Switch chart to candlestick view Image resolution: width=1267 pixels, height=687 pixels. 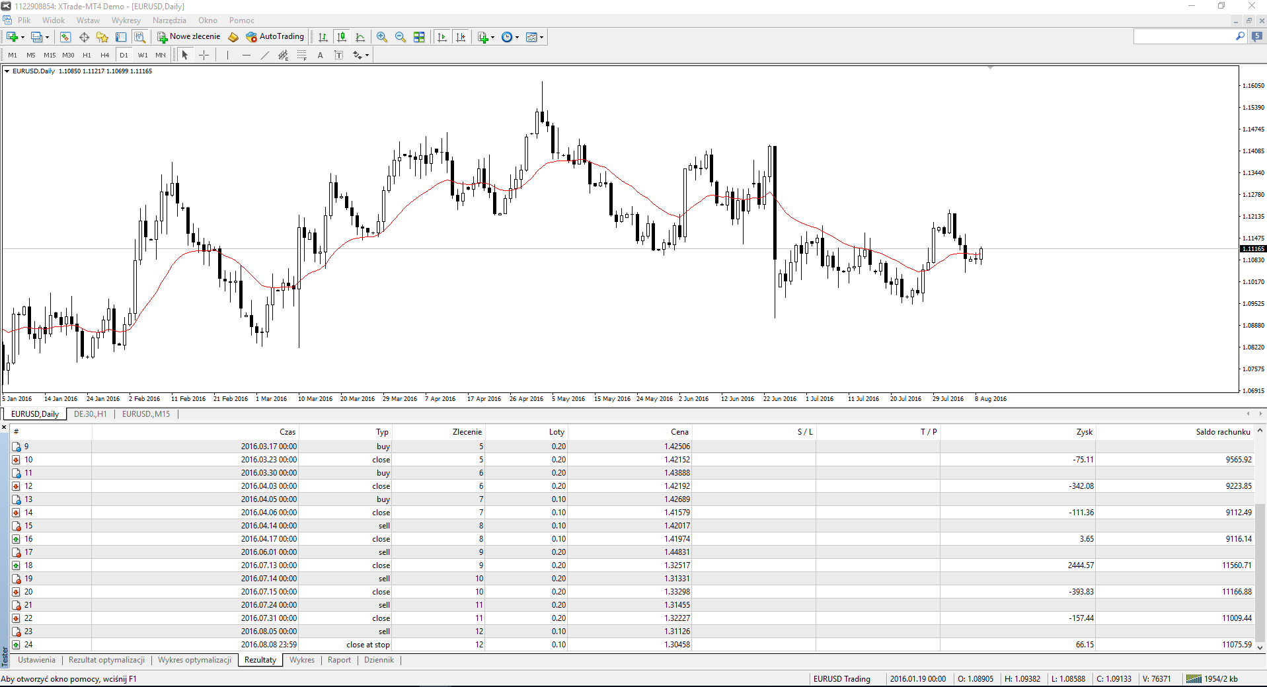(342, 37)
